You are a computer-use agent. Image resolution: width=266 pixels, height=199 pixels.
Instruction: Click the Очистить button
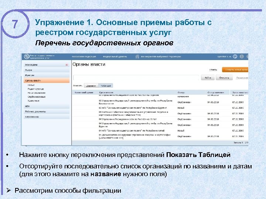[224, 78]
